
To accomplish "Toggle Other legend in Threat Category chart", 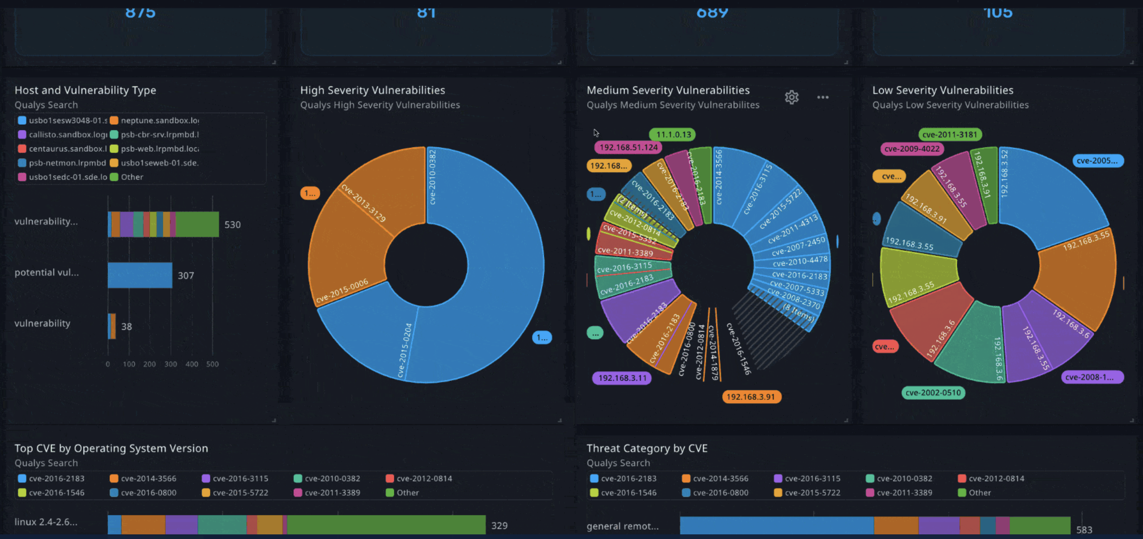I will click(x=974, y=493).
